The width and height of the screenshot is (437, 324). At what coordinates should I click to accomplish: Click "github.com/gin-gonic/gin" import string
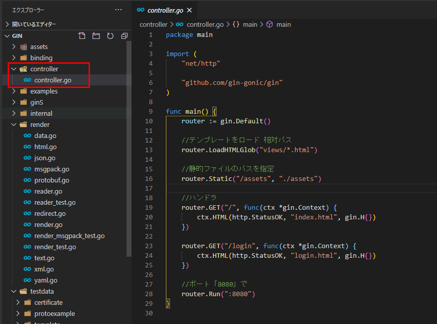pos(232,83)
